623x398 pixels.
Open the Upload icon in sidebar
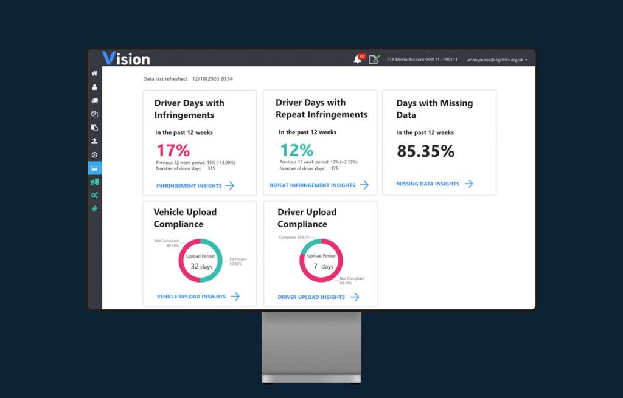(x=94, y=141)
